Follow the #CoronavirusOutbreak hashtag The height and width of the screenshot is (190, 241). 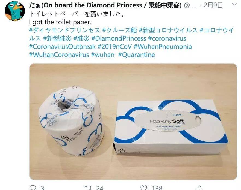(62, 46)
